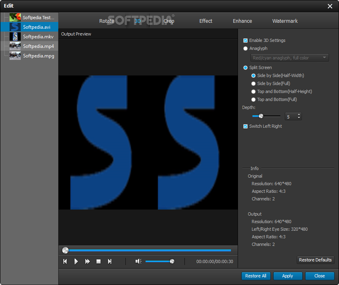The image size is (339, 285).
Task: Open the Red/cyan anaglyph dropdown
Action: pos(290,58)
